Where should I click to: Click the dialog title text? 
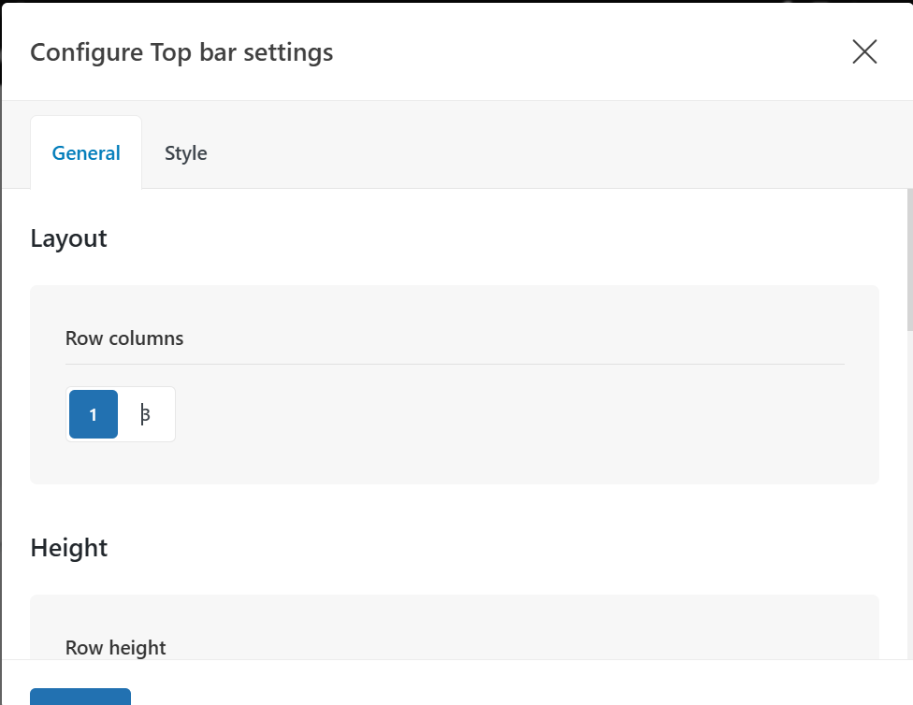pos(181,52)
